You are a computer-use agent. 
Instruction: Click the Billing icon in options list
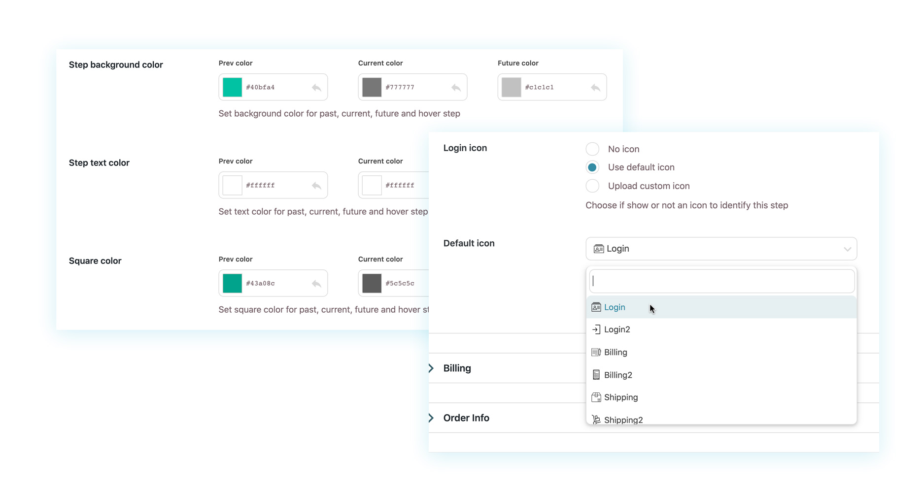point(596,352)
